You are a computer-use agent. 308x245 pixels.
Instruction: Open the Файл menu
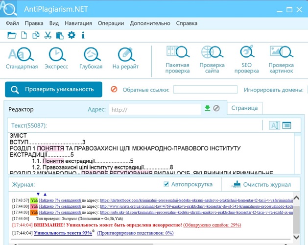point(12,23)
